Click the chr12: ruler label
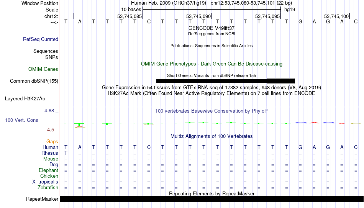 tap(51, 16)
